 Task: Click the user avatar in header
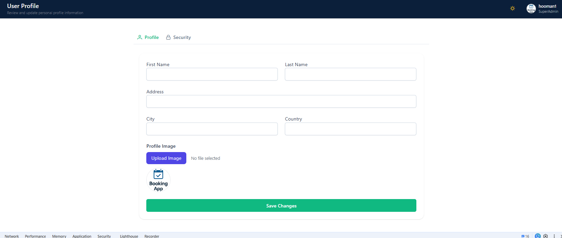tap(531, 9)
